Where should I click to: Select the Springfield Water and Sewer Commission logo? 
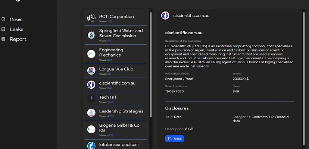pos(91,35)
